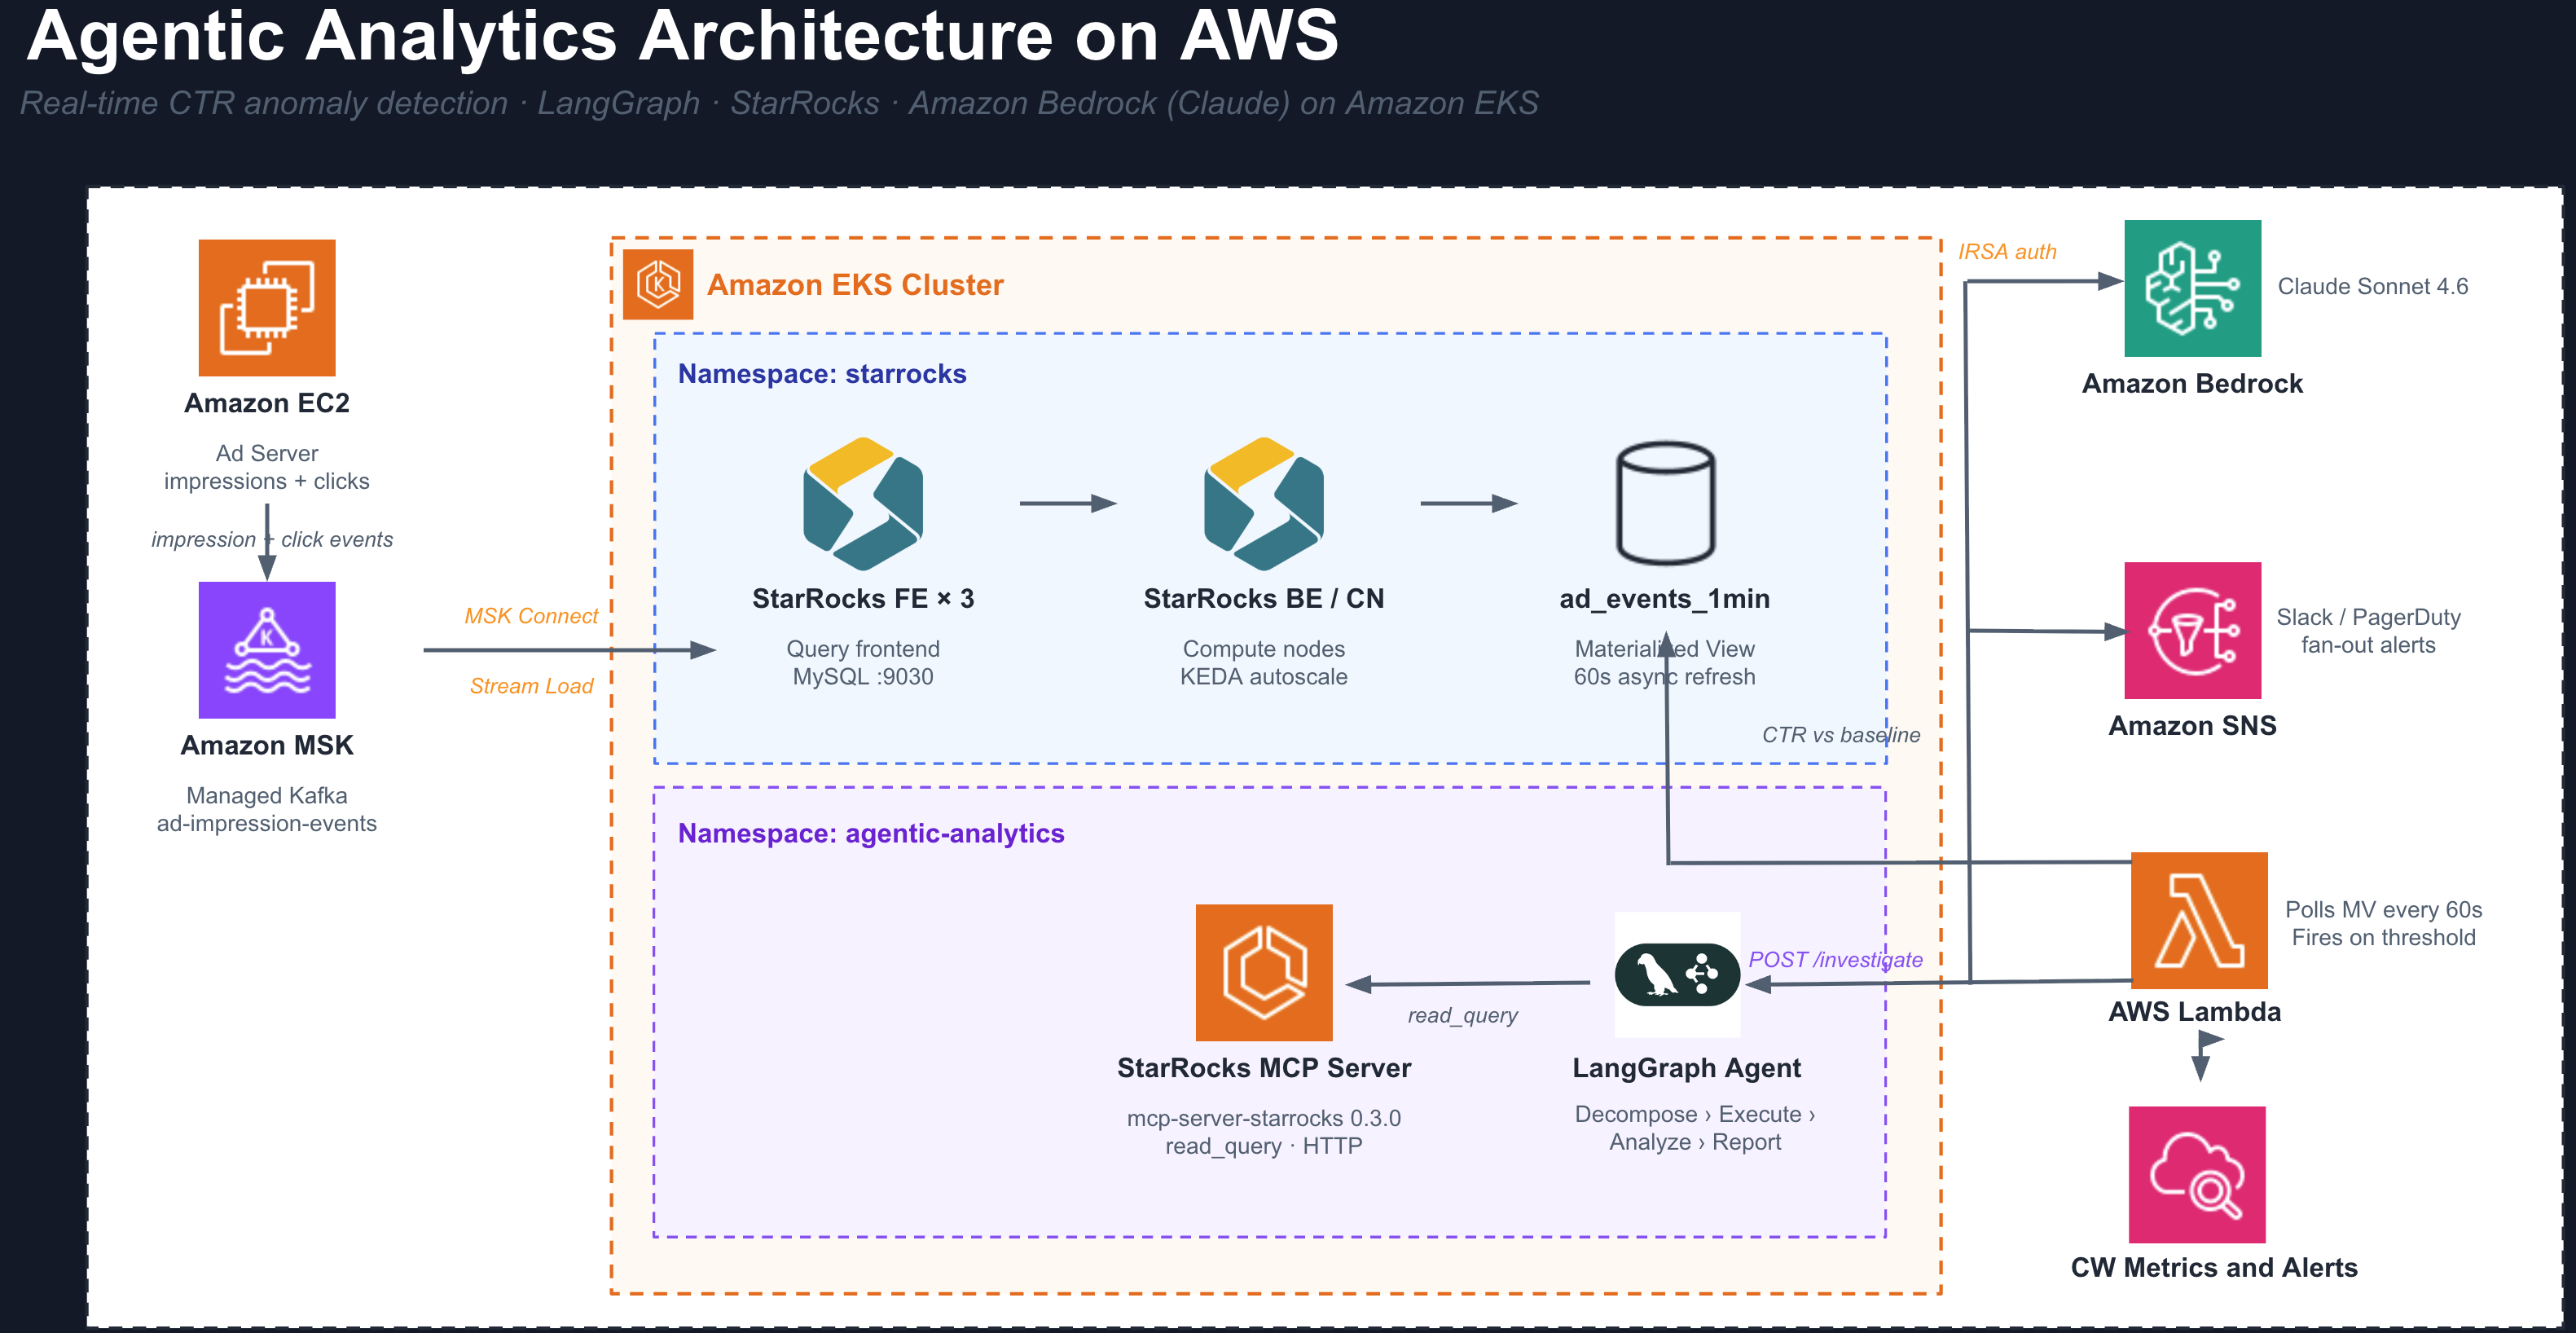The image size is (2576, 1333).
Task: Select the AWS Lambda orange icon
Action: 2200,921
